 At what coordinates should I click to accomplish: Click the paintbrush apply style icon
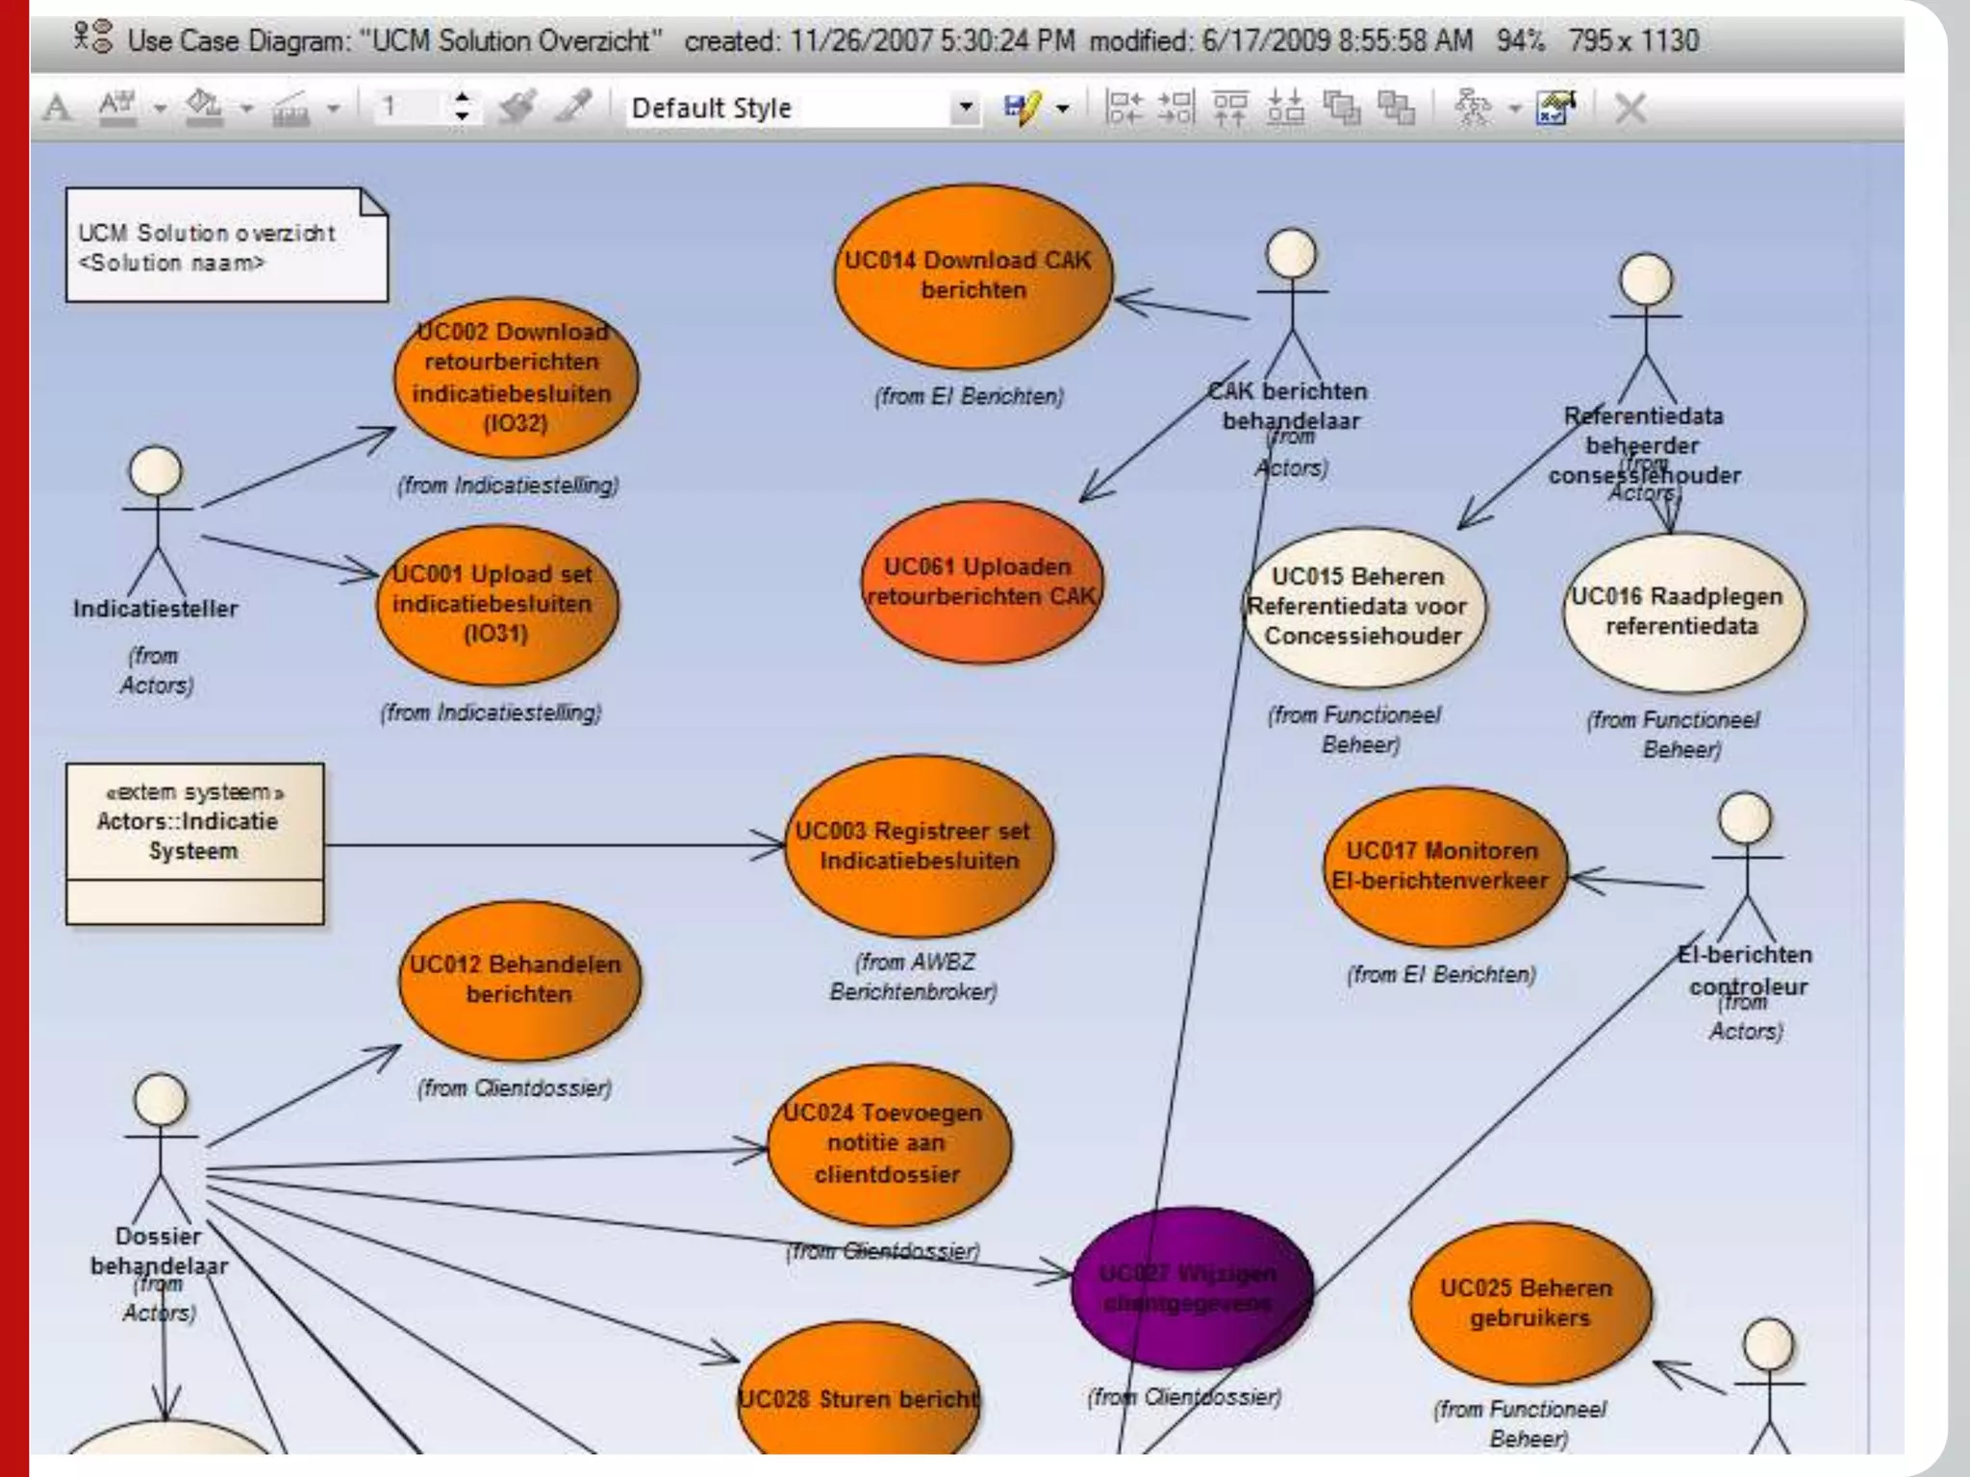[x=518, y=107]
